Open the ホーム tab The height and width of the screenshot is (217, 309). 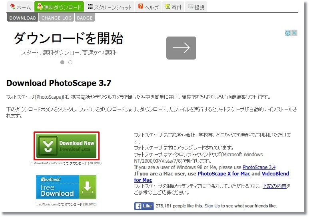click(x=20, y=6)
